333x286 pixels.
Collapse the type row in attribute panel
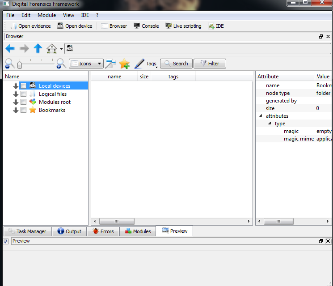coord(270,124)
